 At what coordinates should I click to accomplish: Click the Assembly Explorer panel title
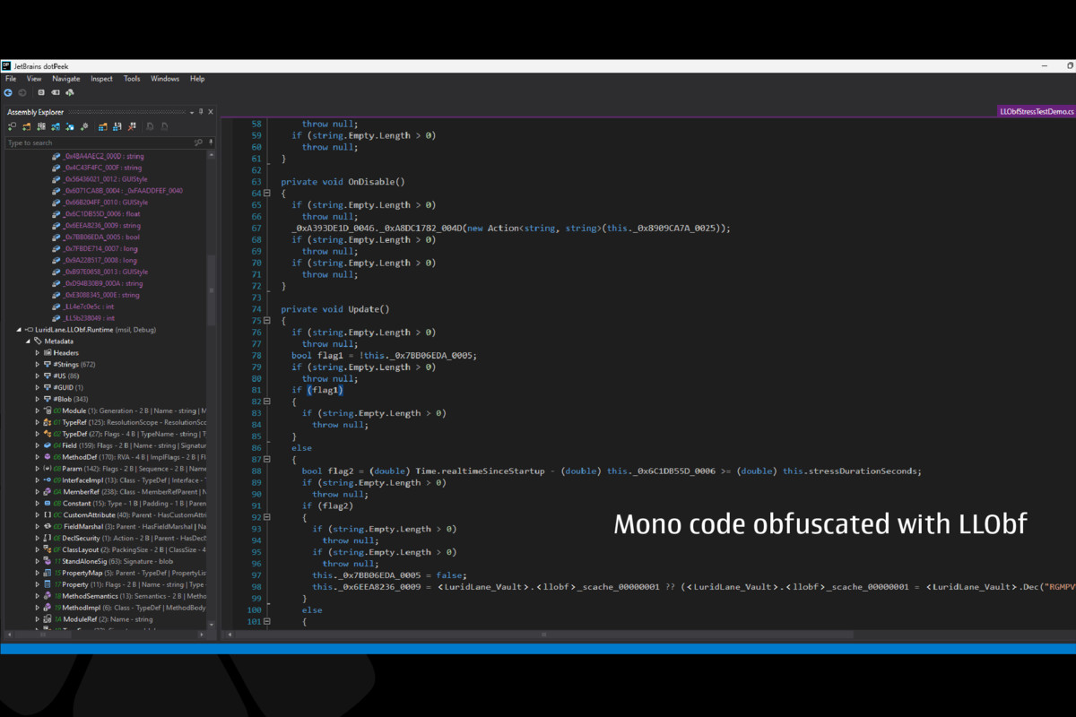coord(36,112)
